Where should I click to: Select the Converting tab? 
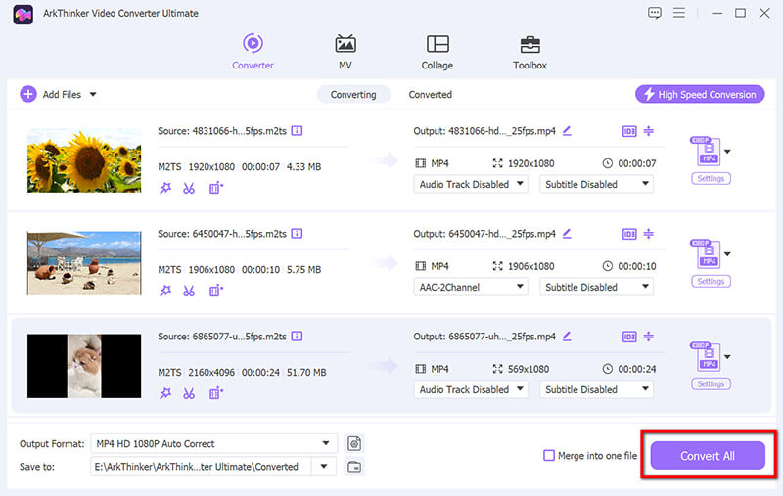(353, 94)
